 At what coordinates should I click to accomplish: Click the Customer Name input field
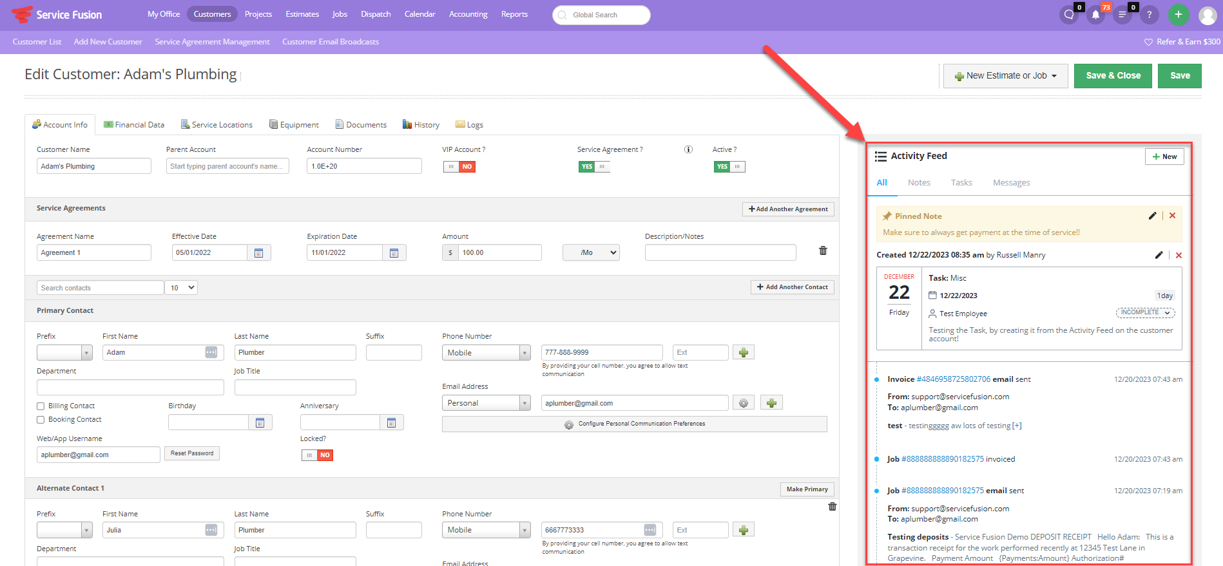click(x=94, y=166)
